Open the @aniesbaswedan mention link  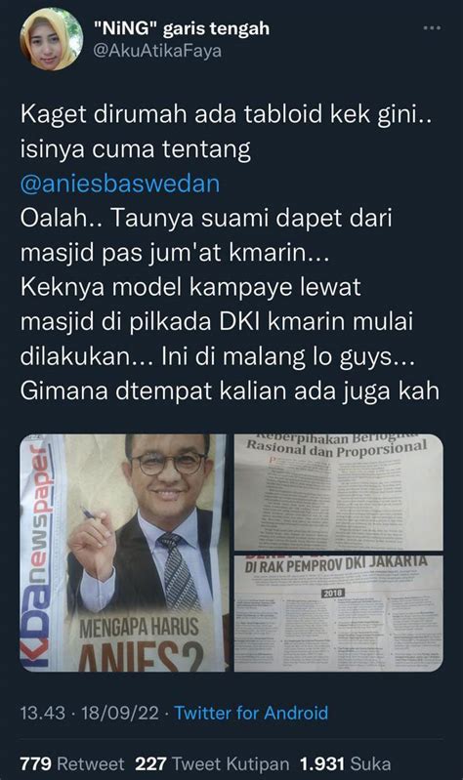point(120,184)
